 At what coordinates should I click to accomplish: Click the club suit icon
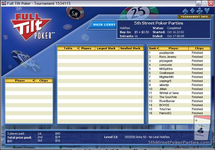click(200, 11)
